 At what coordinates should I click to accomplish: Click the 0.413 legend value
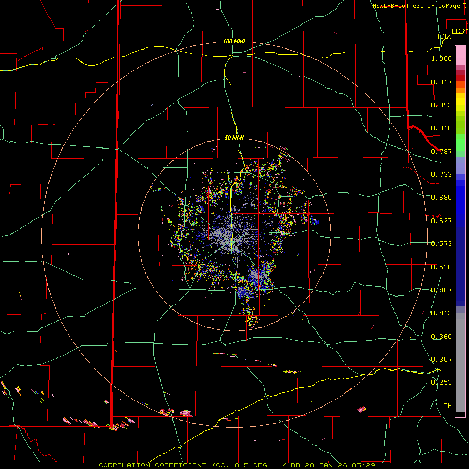pyautogui.click(x=441, y=313)
